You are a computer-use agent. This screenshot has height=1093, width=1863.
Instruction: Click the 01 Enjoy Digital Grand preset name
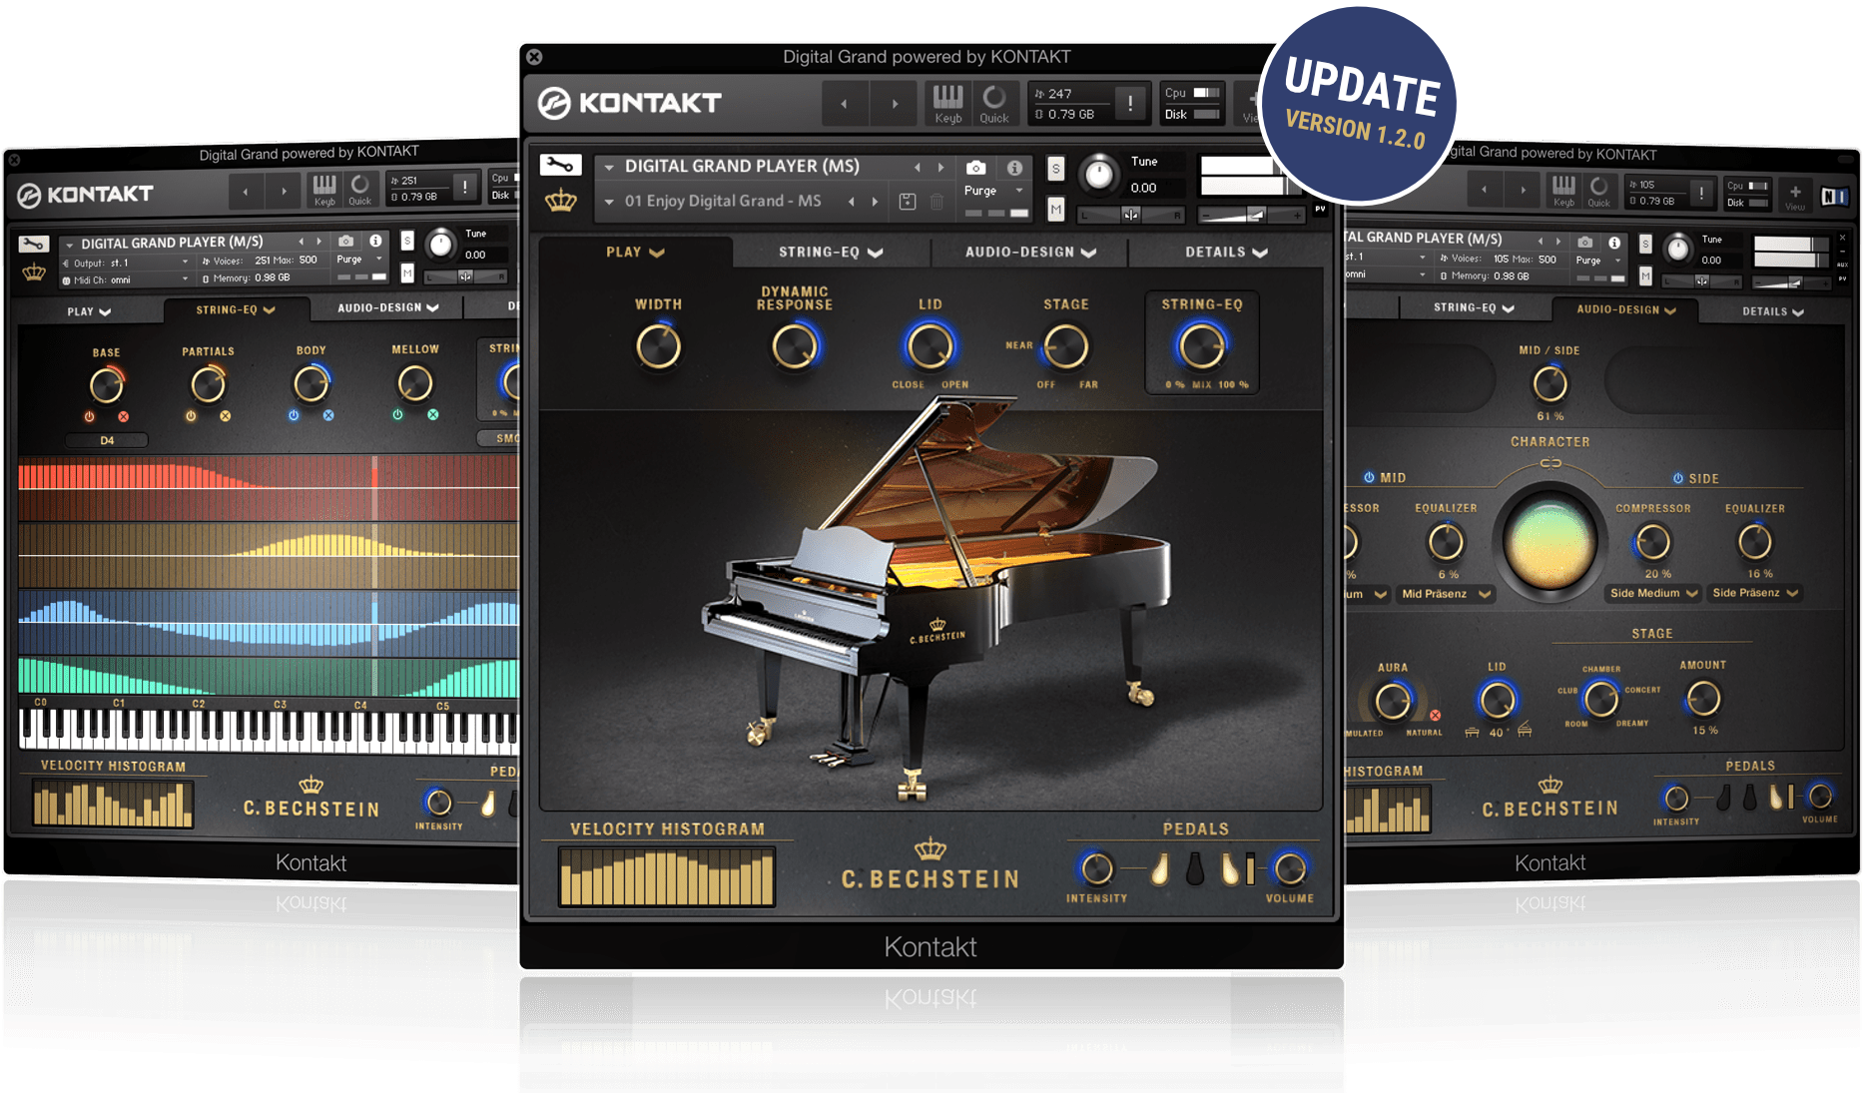tap(723, 201)
